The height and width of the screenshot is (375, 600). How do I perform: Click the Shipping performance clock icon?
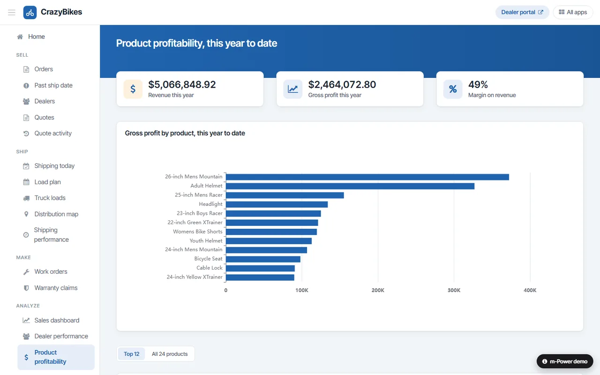pos(26,235)
